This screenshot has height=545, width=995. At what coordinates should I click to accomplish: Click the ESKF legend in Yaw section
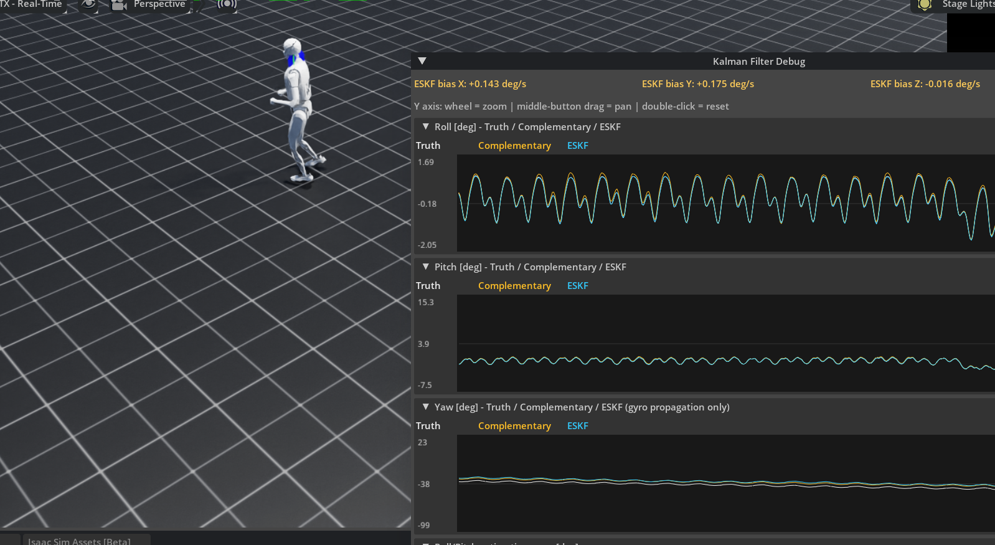[x=578, y=426]
